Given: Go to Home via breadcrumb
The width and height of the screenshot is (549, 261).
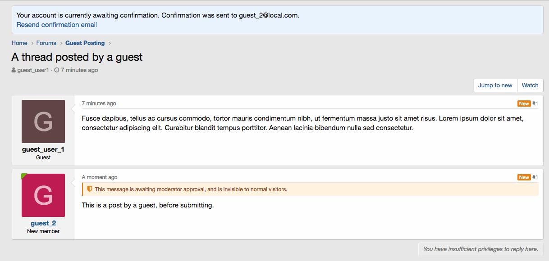Looking at the screenshot, I should [19, 43].
